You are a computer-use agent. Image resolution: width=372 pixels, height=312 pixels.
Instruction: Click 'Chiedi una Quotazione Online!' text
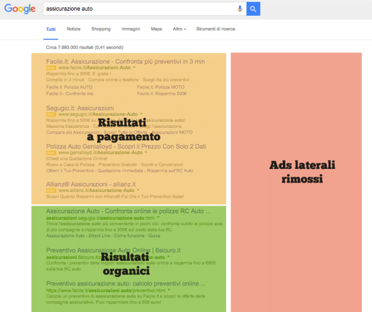(x=77, y=159)
